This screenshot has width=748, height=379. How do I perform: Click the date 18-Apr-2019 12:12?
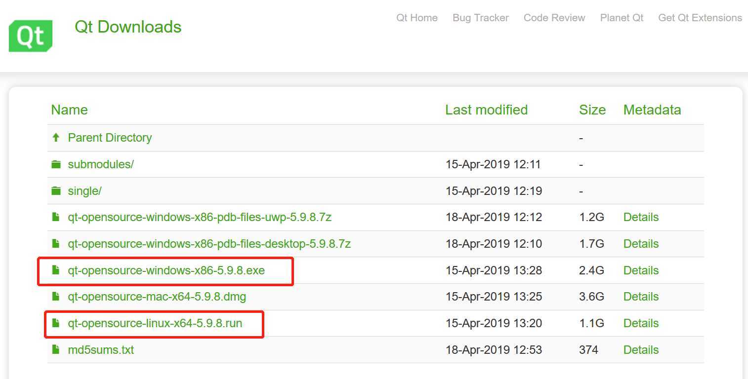pos(494,217)
